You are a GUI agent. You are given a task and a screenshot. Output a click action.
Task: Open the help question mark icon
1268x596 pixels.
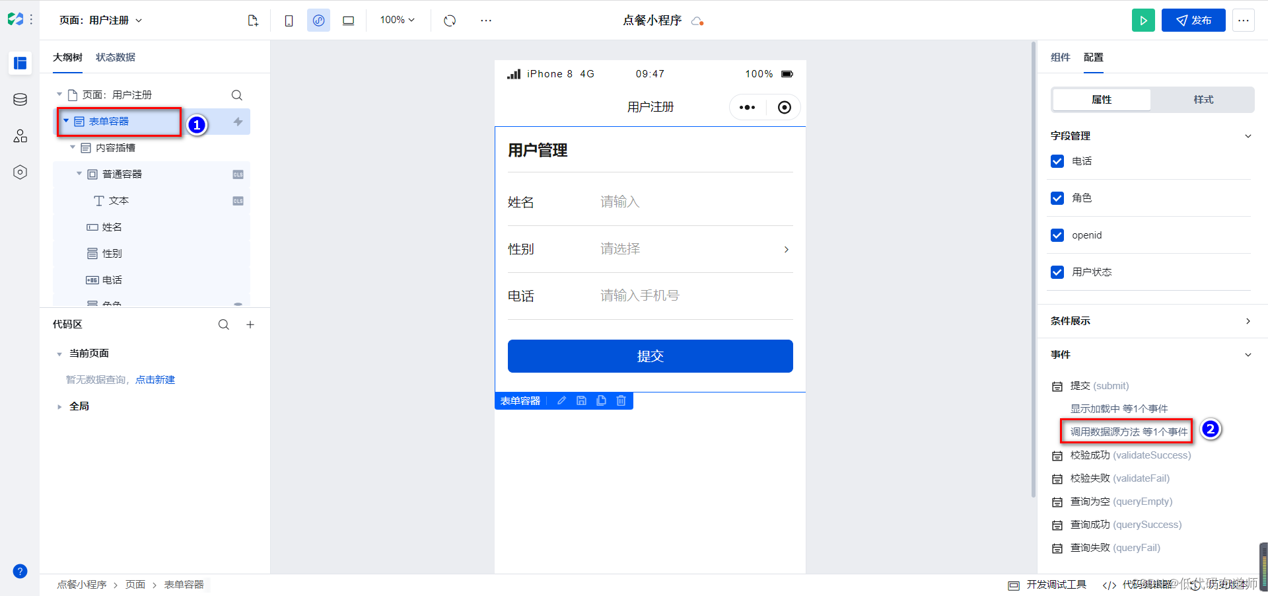pos(20,572)
